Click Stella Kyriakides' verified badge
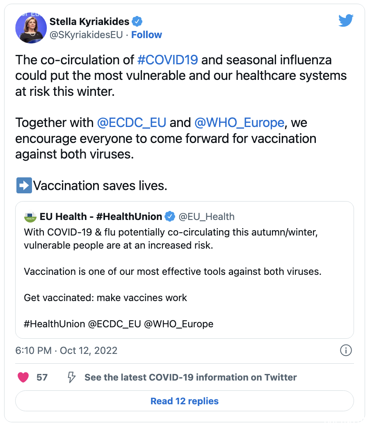 click(137, 22)
